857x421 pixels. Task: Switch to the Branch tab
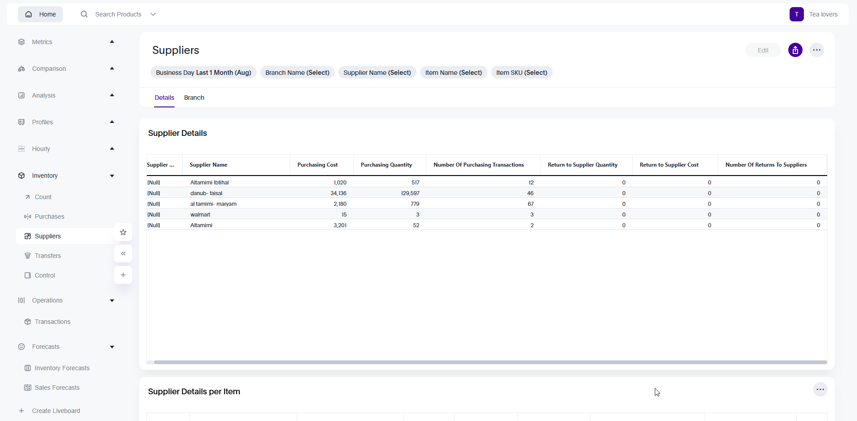coord(194,98)
